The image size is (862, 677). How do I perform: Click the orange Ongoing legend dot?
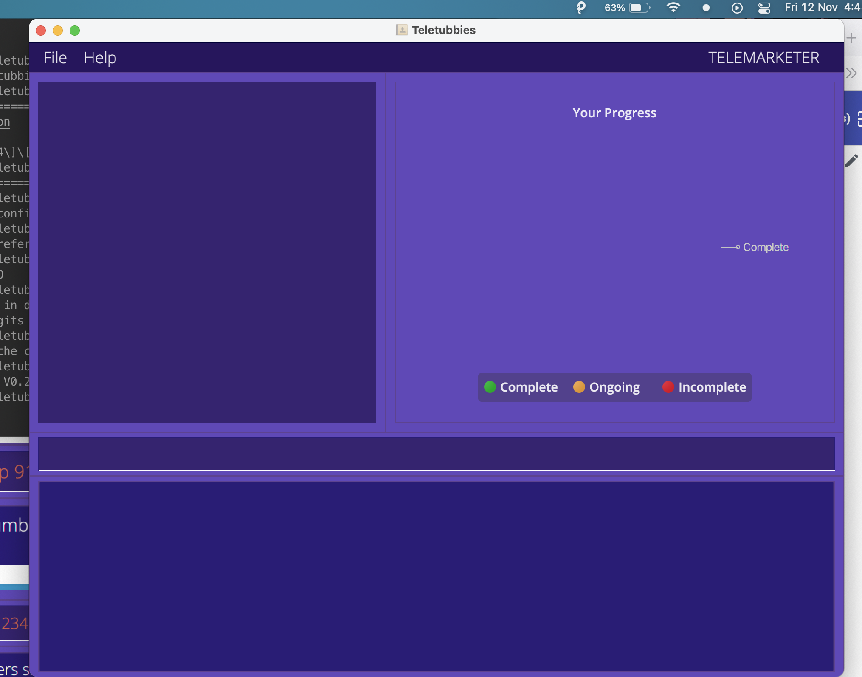pos(579,387)
